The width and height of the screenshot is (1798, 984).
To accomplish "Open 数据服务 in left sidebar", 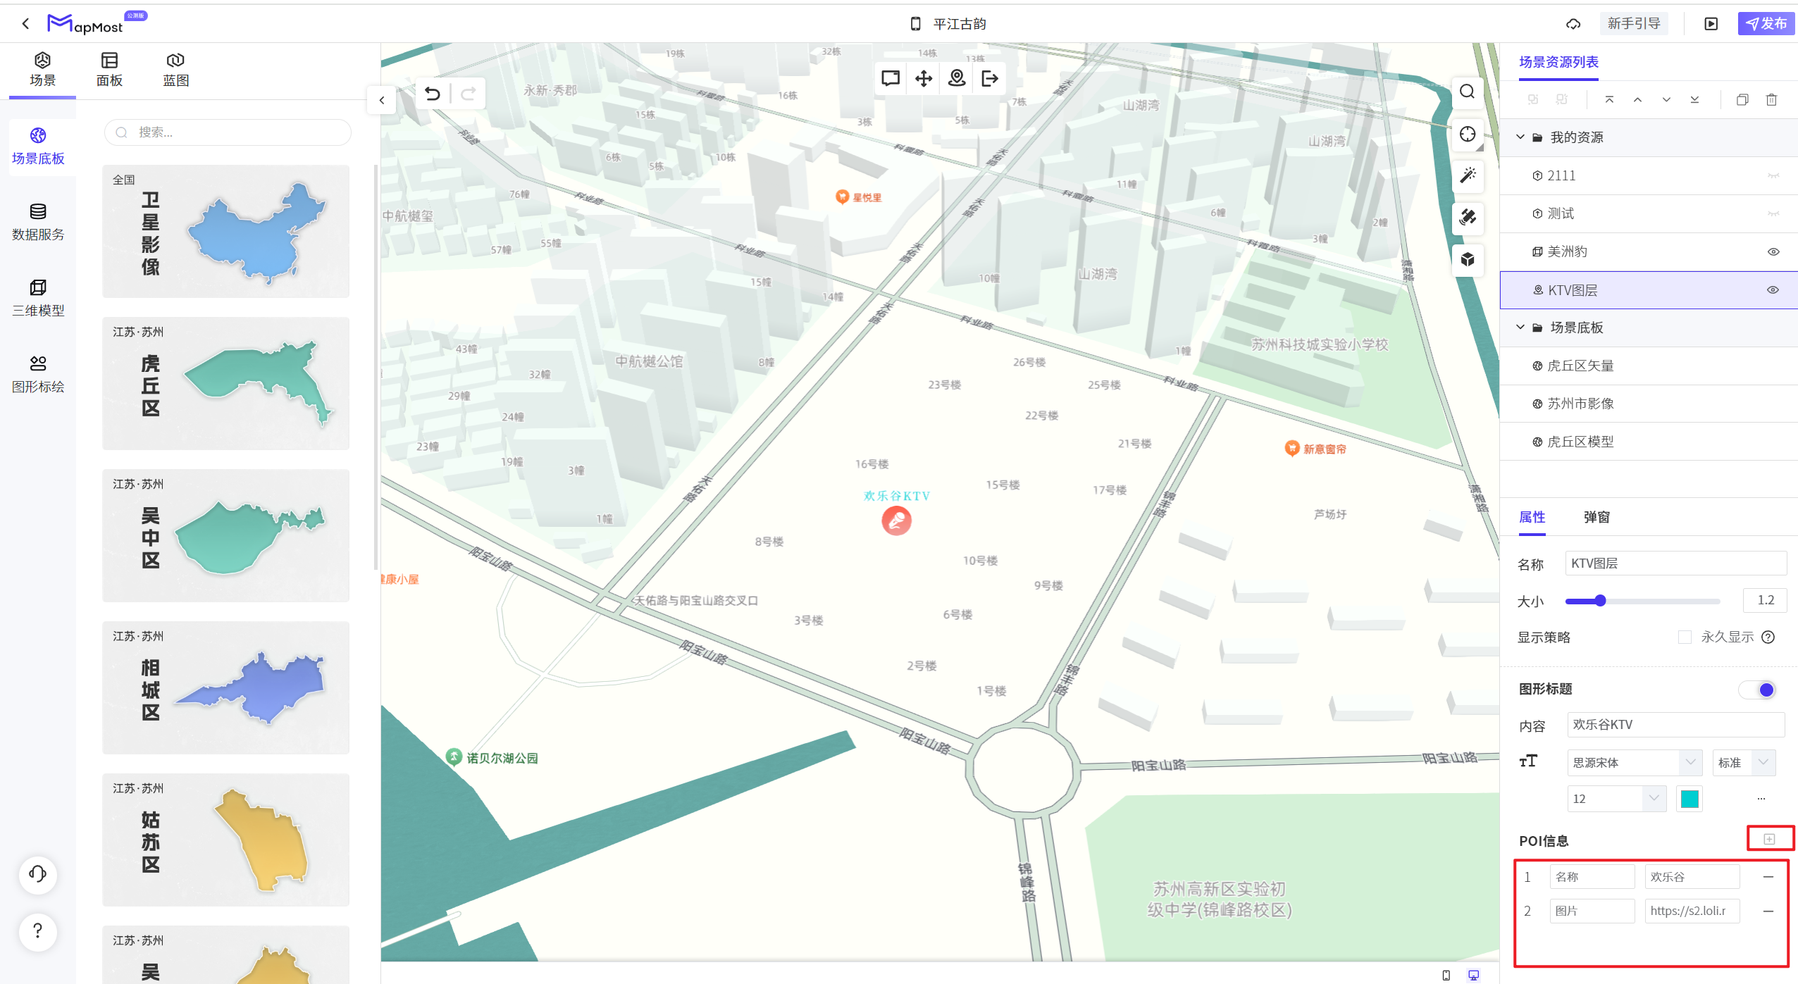I will click(38, 222).
